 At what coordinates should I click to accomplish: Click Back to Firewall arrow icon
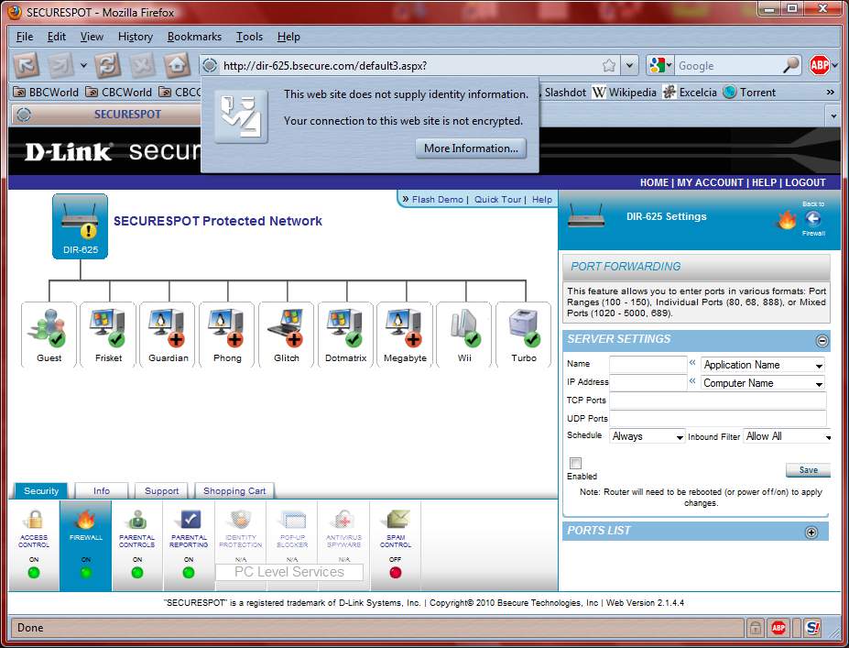tap(813, 219)
